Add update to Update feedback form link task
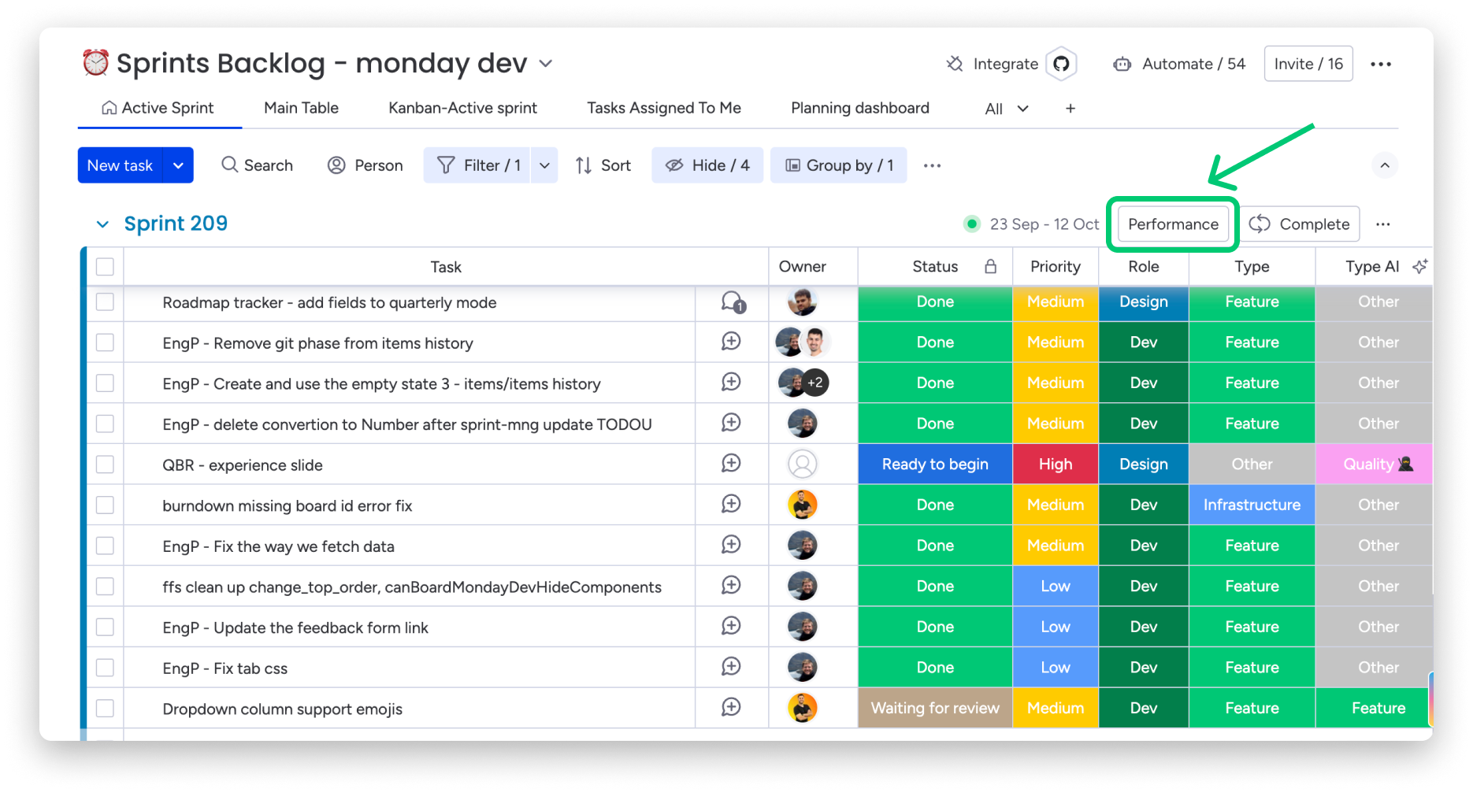 (731, 626)
